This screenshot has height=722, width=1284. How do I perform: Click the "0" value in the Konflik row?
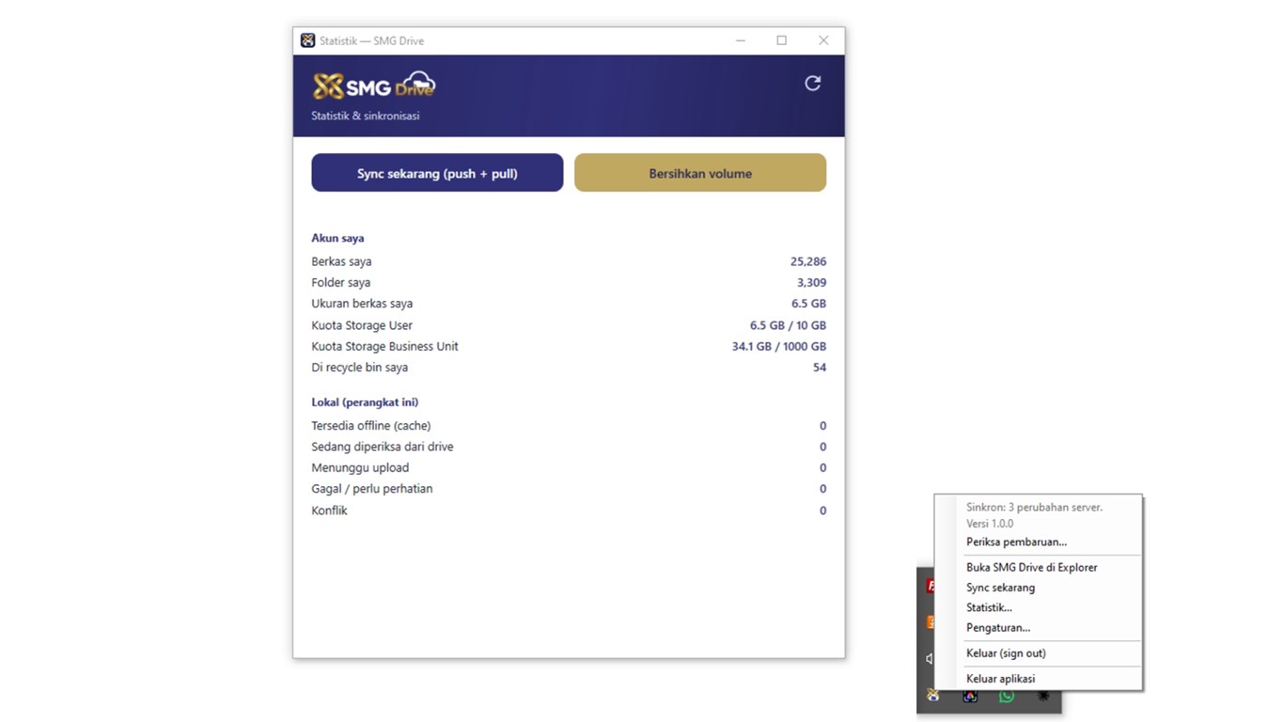[x=822, y=510]
